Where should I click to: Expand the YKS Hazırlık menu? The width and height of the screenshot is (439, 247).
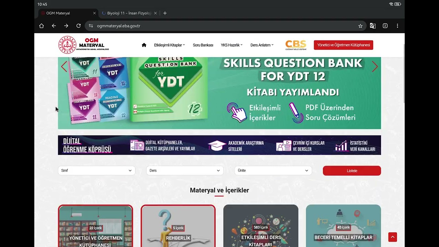coord(232,45)
